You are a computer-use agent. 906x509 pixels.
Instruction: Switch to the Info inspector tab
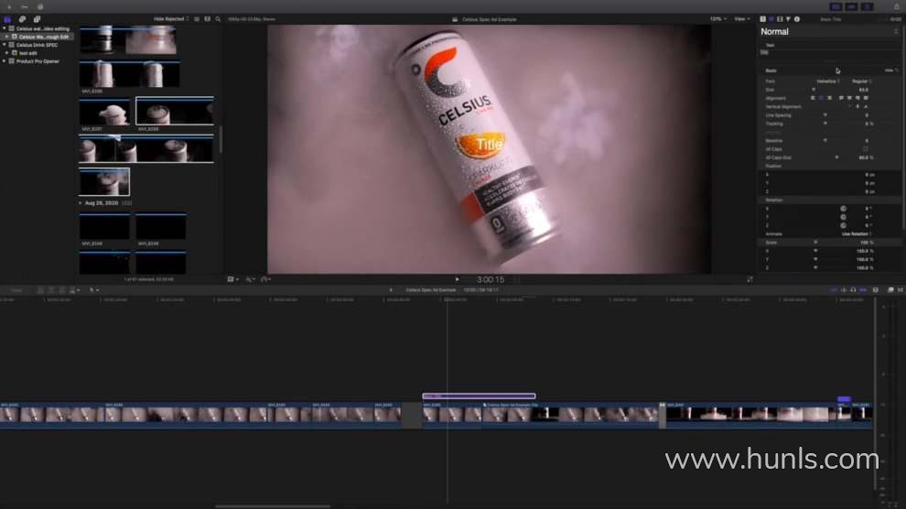[x=797, y=19]
